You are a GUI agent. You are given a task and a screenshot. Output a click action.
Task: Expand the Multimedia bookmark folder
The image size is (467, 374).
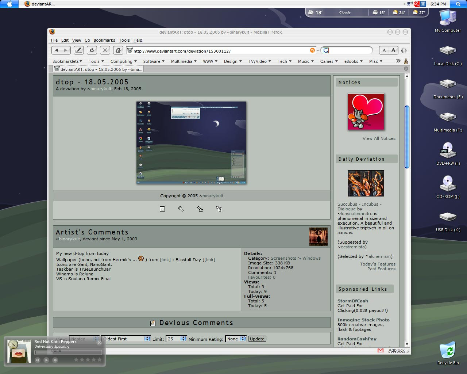pos(184,61)
